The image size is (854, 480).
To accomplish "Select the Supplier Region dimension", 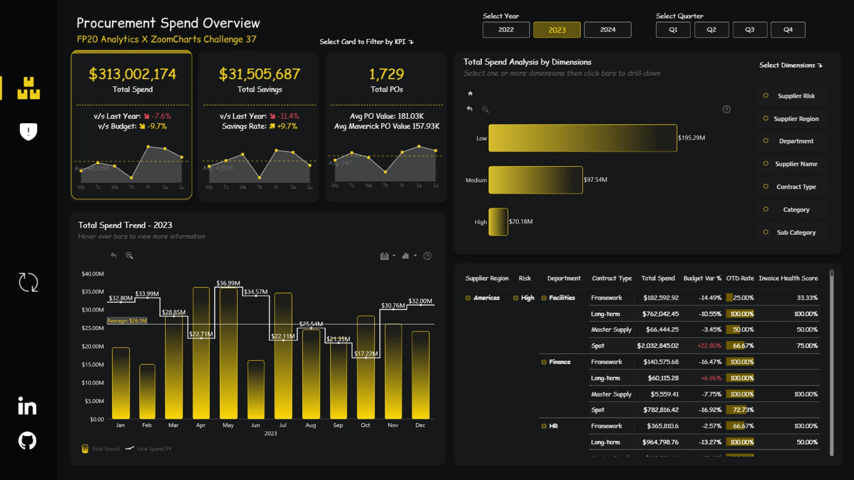I will 792,119.
